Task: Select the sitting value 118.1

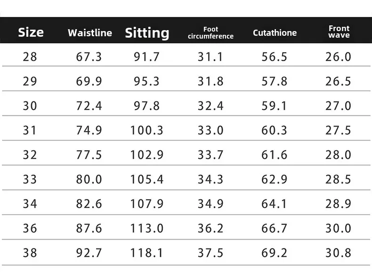Action: 146,253
